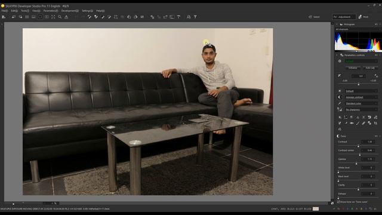This screenshot has height=215, width=382.
Task: Open the Average contrast tone dropdown
Action: pos(361,97)
